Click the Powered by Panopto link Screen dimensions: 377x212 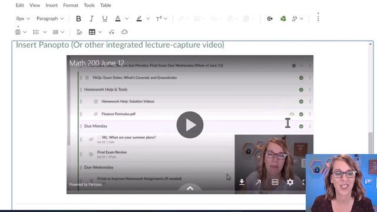pos(85,184)
